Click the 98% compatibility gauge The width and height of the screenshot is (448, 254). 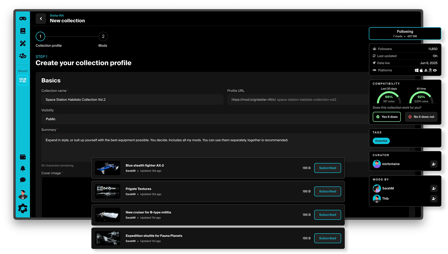[x=389, y=97]
